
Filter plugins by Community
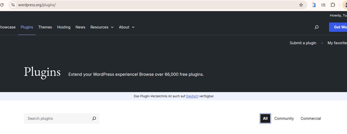pos(284,118)
